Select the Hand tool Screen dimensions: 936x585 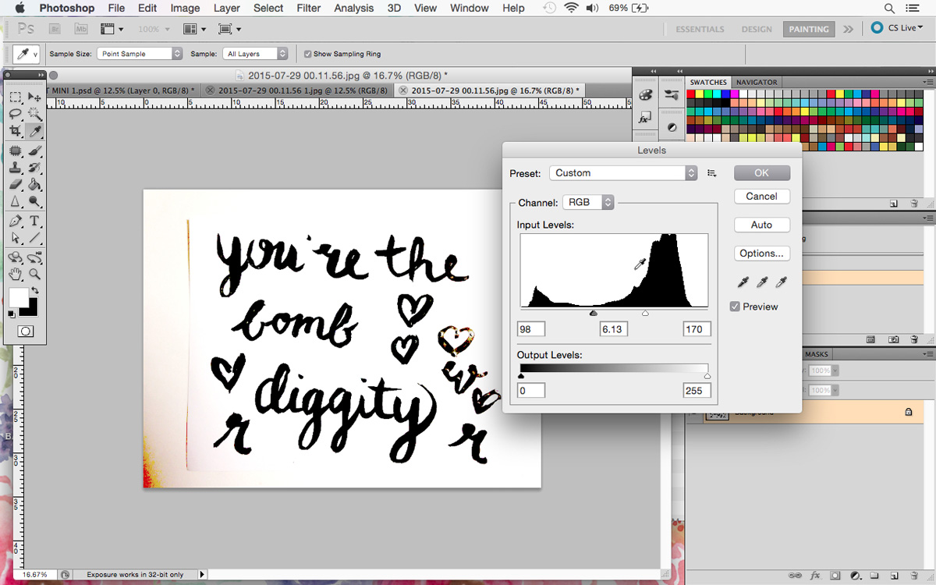tap(15, 275)
